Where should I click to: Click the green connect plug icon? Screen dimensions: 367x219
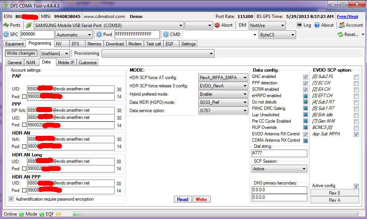pyautogui.click(x=29, y=25)
